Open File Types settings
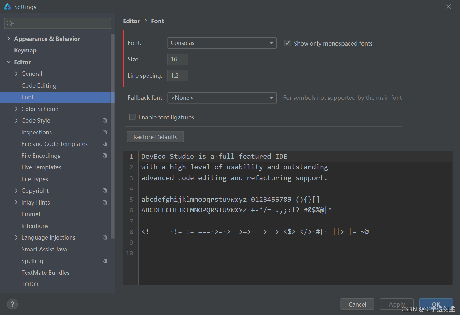The height and width of the screenshot is (315, 460). coord(35,179)
